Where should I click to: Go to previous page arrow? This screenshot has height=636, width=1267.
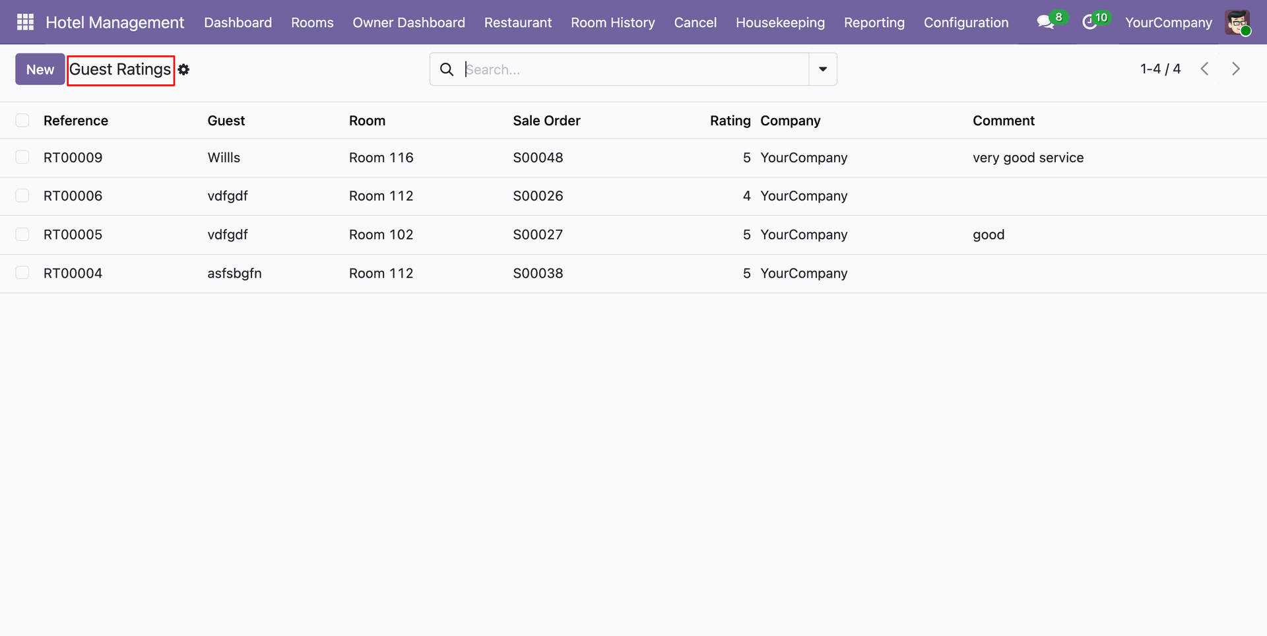click(1205, 69)
